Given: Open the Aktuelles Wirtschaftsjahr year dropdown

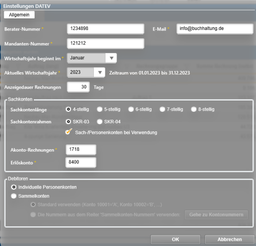Looking at the screenshot, I should (100, 72).
